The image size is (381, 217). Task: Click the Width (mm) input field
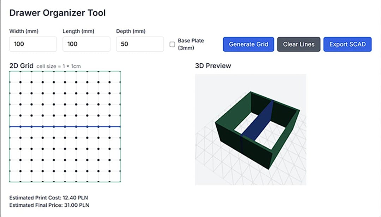[x=33, y=44]
